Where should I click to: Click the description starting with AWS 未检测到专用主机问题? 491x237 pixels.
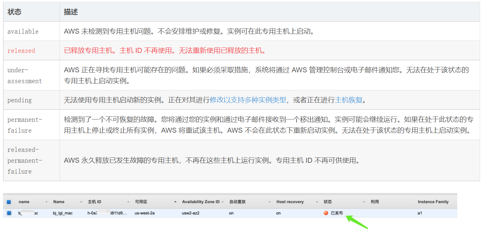(x=189, y=31)
